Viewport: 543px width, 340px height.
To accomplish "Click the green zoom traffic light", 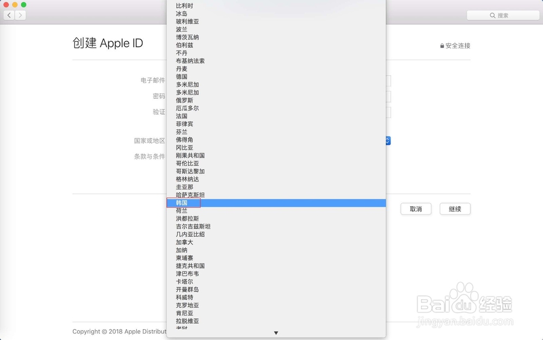I will pos(23,5).
